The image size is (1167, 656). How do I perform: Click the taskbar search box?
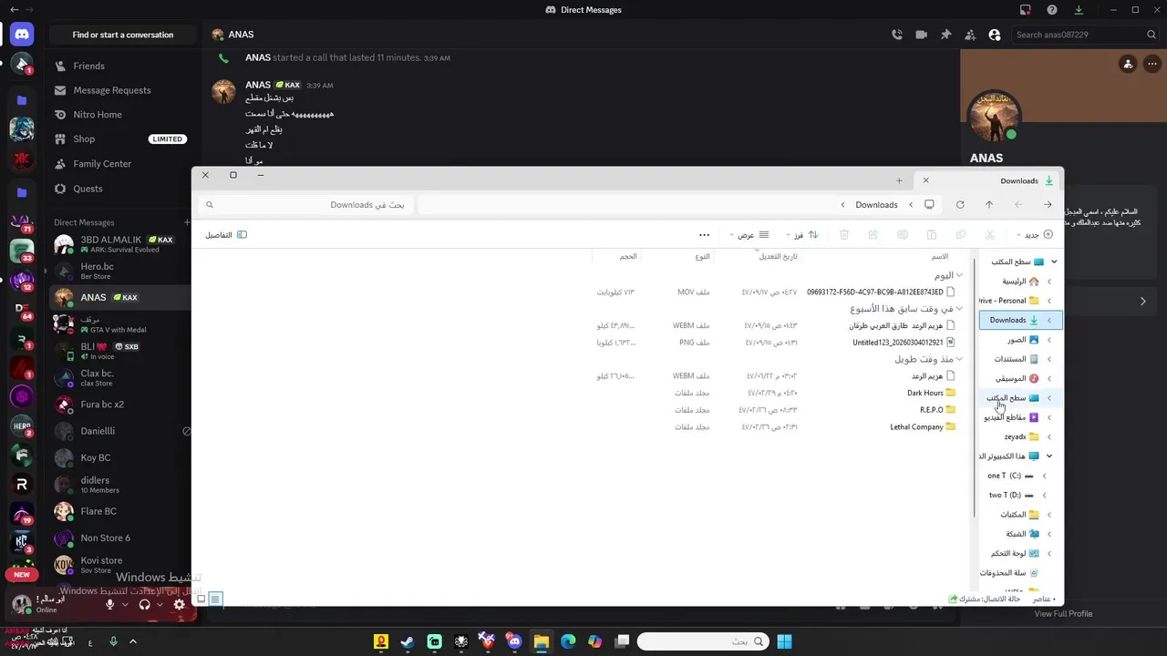pos(703,641)
